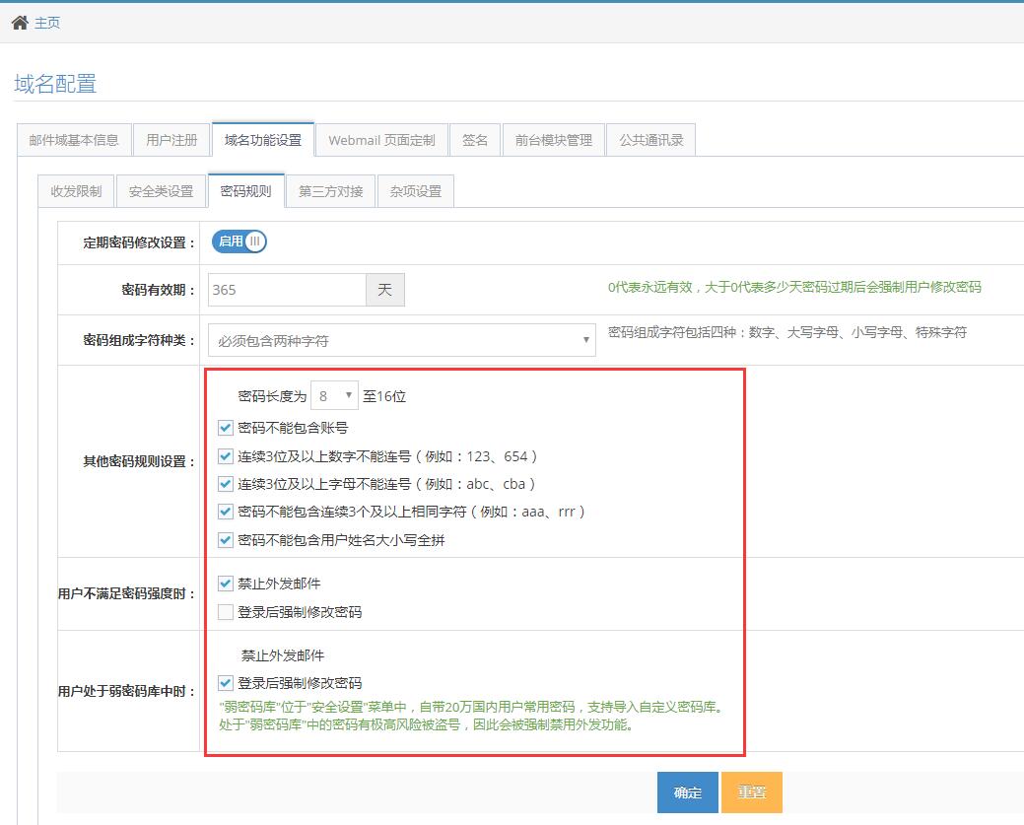1024x825 pixels.
Task: Uncheck 密码不能包含账号 checkbox
Action: [226, 428]
